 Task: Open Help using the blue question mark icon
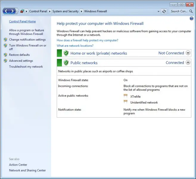(x=191, y=18)
